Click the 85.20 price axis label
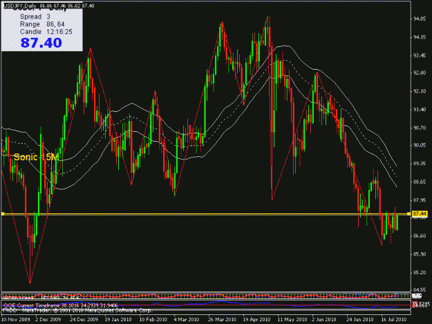The image size is (432, 324). coord(420,272)
